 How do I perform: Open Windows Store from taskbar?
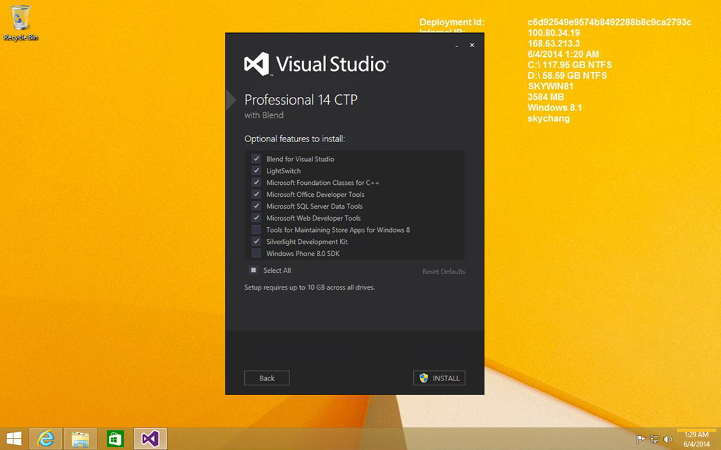point(115,439)
